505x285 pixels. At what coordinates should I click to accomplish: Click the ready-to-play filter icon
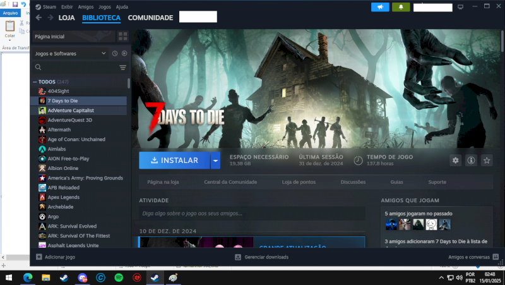click(x=124, y=54)
